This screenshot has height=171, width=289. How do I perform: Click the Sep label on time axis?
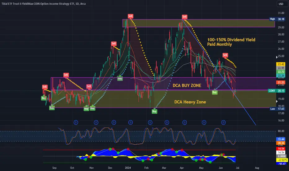pyautogui.click(x=54, y=168)
